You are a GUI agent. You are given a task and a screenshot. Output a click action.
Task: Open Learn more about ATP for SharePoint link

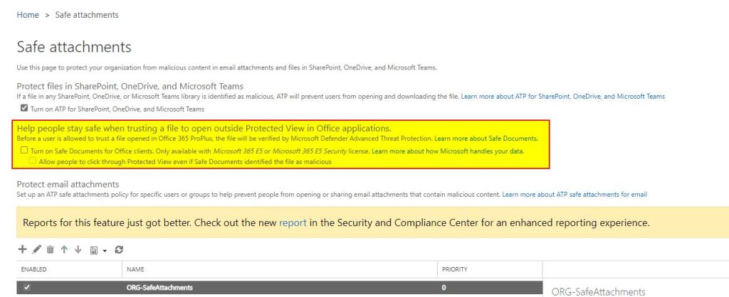[562, 96]
